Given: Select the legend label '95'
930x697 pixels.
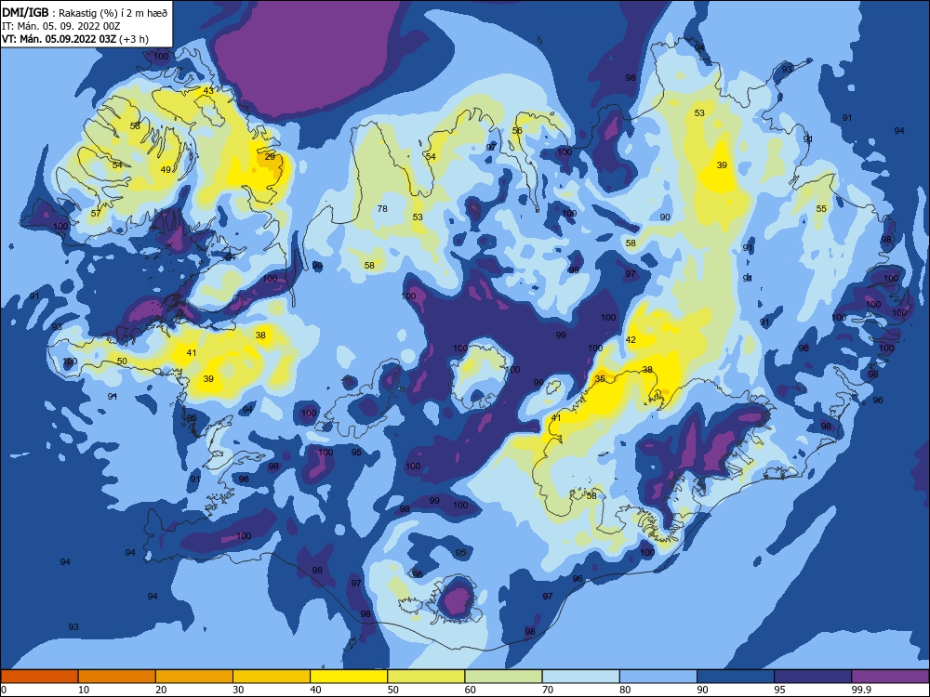Looking at the screenshot, I should point(779,690).
